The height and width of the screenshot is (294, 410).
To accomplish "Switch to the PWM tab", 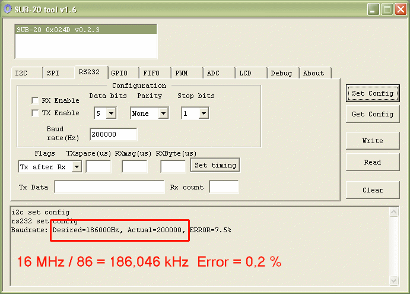I will coord(187,73).
